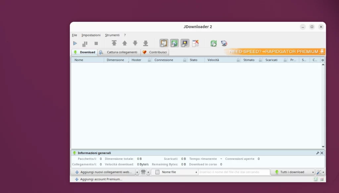The width and height of the screenshot is (339, 193).
Task: Toggle the lock on Stimato column
Action: click(260, 60)
